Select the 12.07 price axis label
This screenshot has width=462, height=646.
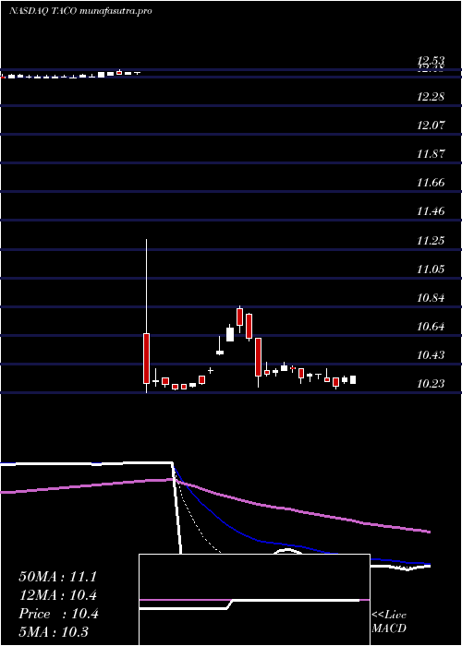pos(431,126)
